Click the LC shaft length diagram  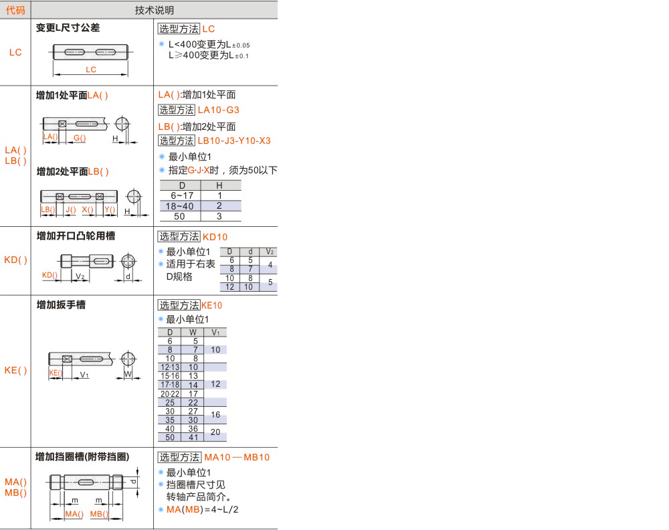90,60
